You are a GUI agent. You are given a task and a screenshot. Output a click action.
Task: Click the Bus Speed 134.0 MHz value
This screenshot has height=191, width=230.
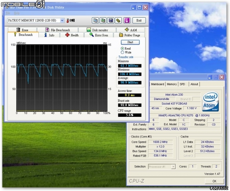160,151
